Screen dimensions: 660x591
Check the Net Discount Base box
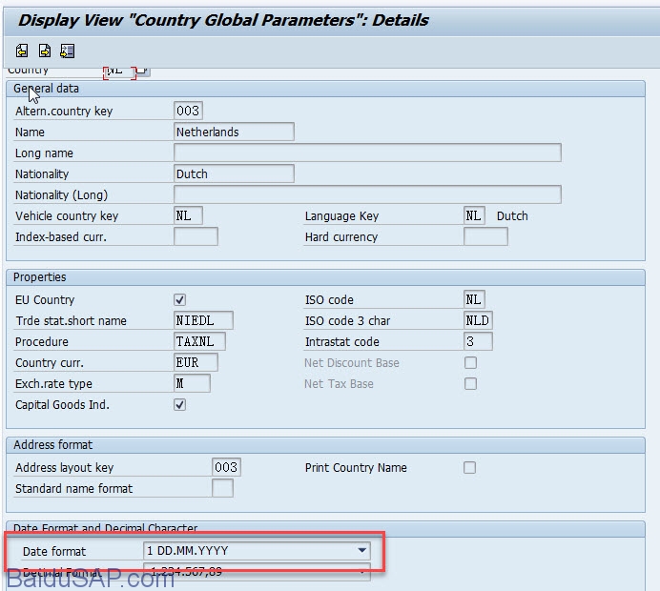(x=469, y=363)
